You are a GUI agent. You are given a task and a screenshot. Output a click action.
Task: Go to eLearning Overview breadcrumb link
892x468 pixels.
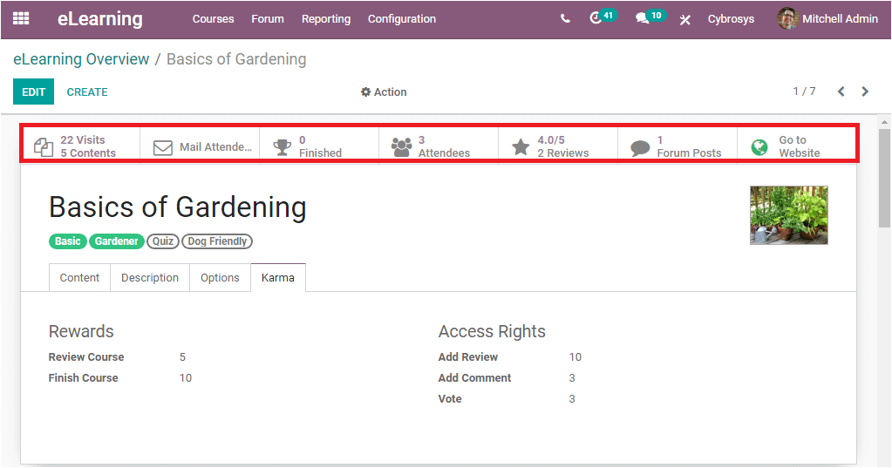[x=81, y=59]
